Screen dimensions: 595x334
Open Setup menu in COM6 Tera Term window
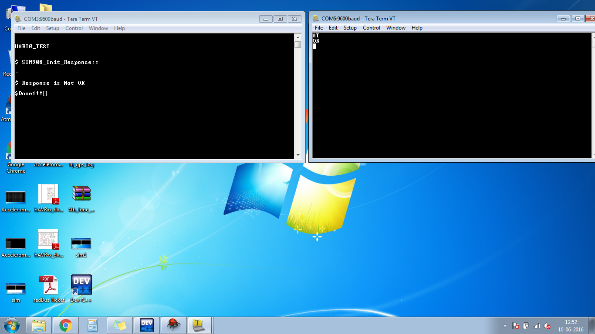350,28
